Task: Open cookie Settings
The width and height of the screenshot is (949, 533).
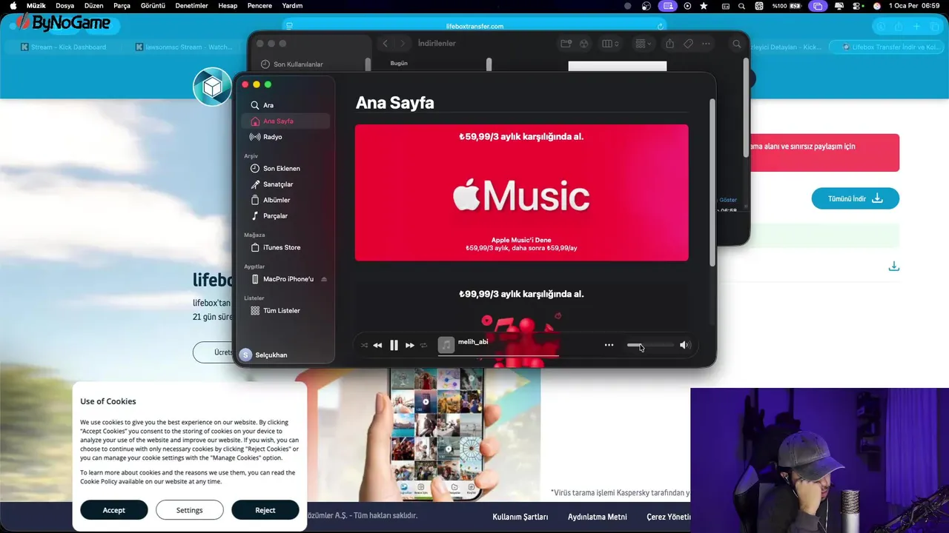Action: click(x=189, y=510)
